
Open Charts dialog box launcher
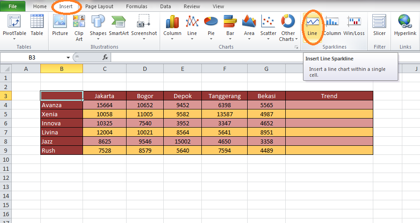point(296,47)
